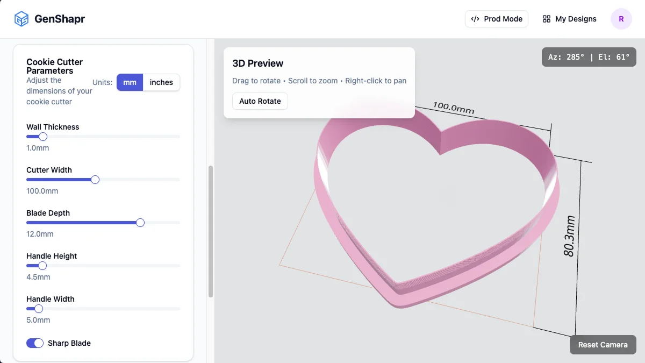Click the grid icon beside My Designs
645x363 pixels.
547,19
